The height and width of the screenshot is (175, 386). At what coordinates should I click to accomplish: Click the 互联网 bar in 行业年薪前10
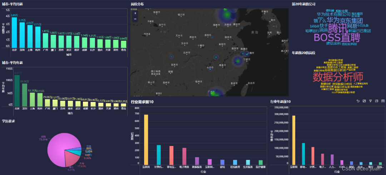click(294, 140)
